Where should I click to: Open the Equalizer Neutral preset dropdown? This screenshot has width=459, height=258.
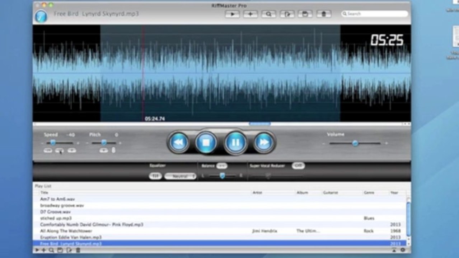click(x=180, y=176)
